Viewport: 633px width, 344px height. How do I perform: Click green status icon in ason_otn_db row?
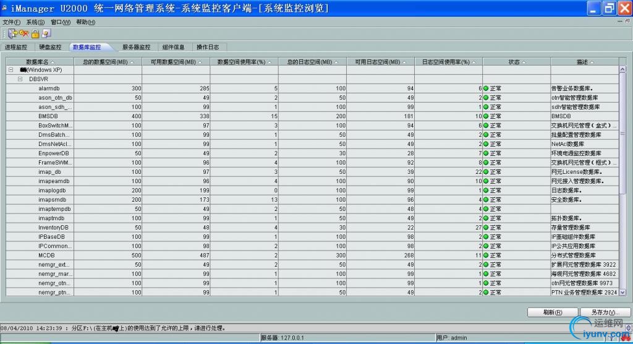(x=486, y=97)
